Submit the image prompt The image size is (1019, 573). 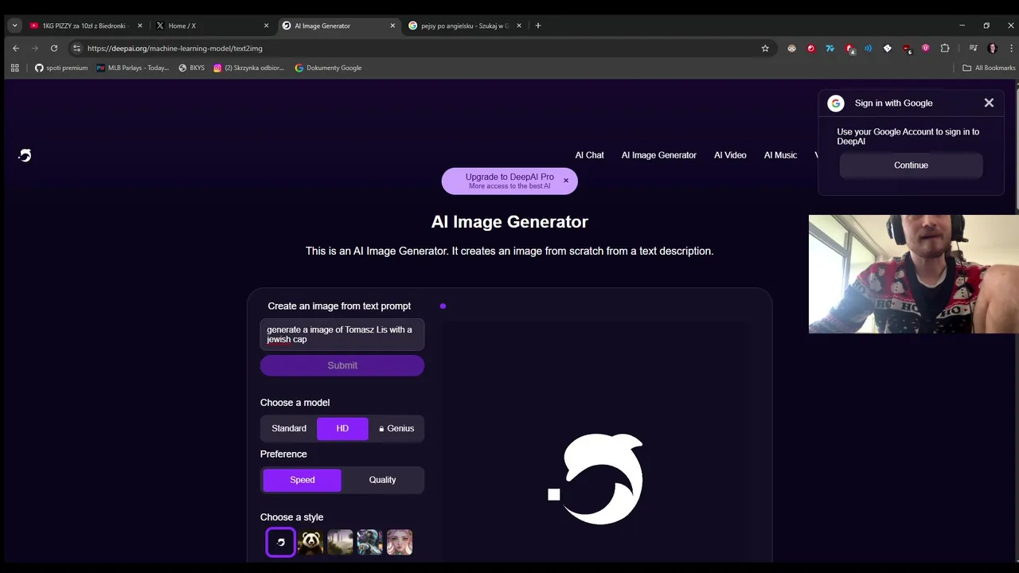342,365
